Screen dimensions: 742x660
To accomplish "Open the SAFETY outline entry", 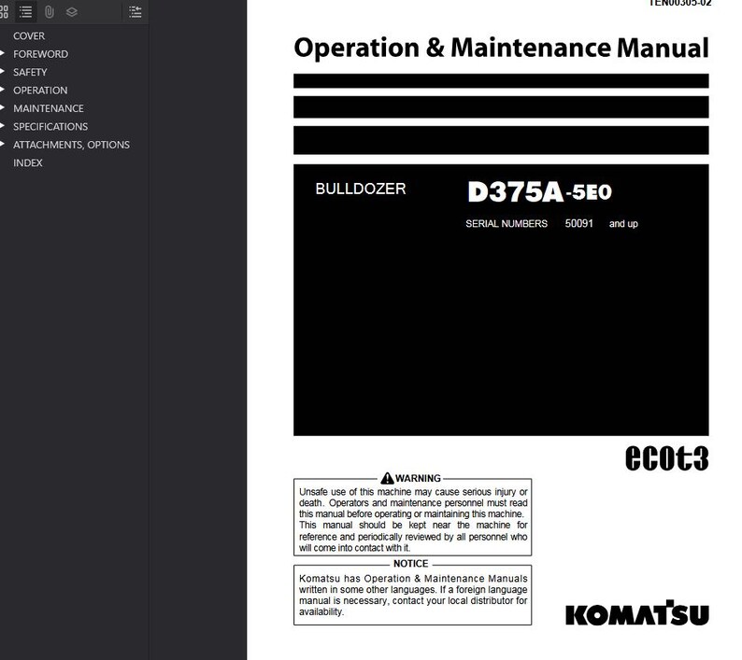I will [30, 72].
